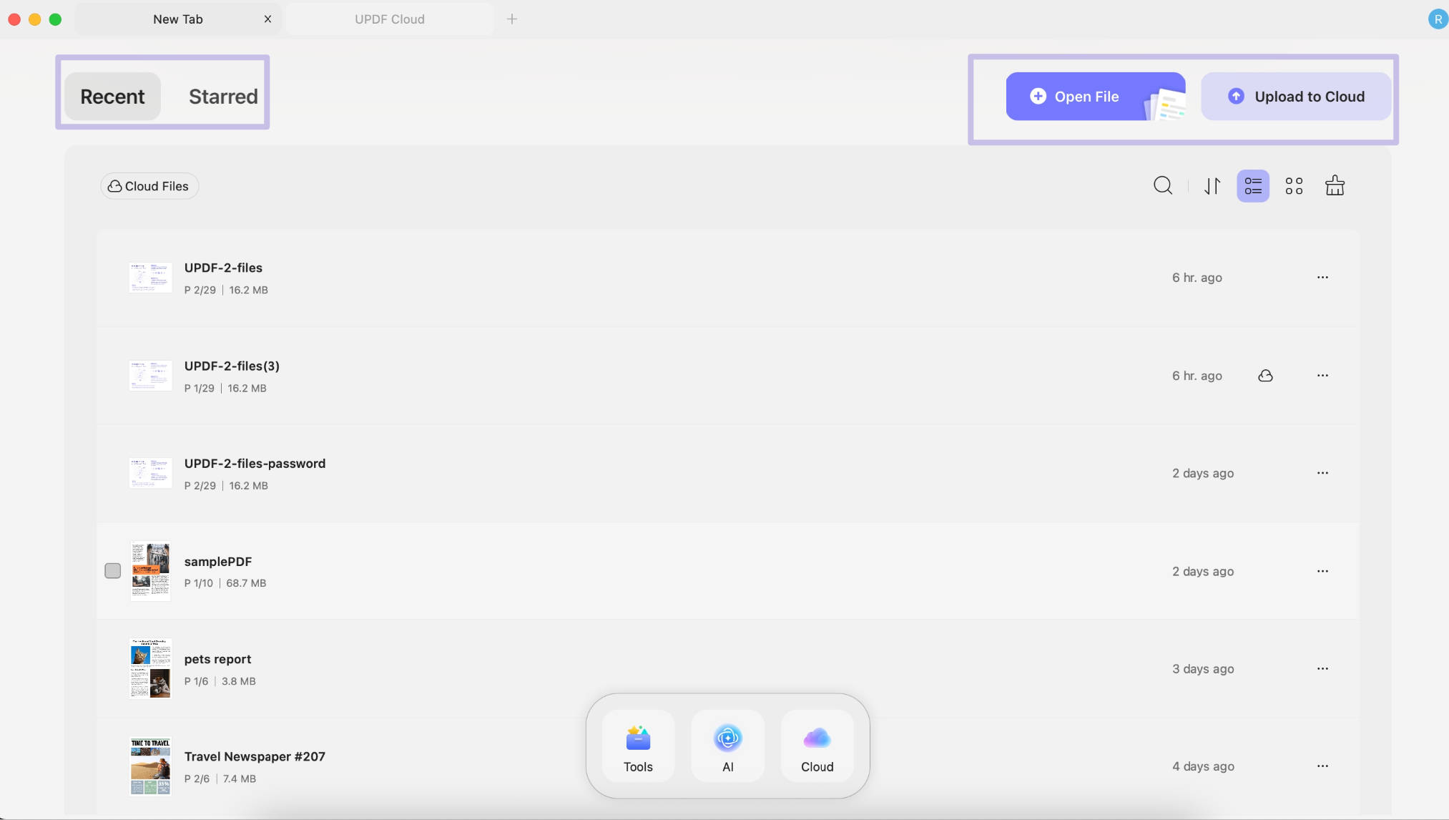Click the 68.7 MB file size
This screenshot has height=820, width=1449.
click(246, 583)
